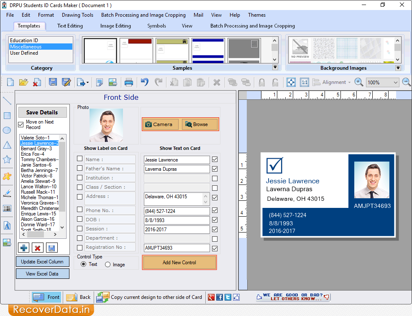Screen dimensions: 412x316
Task: Select the Signature tool on left sidebar
Action: click(x=6, y=193)
